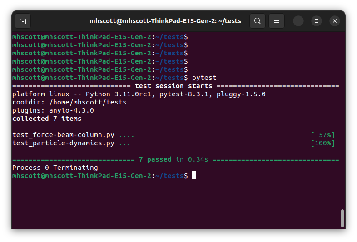Viewport: 357px width, 242px height.
Task: Open the hamburger menu in header
Action: [x=277, y=21]
